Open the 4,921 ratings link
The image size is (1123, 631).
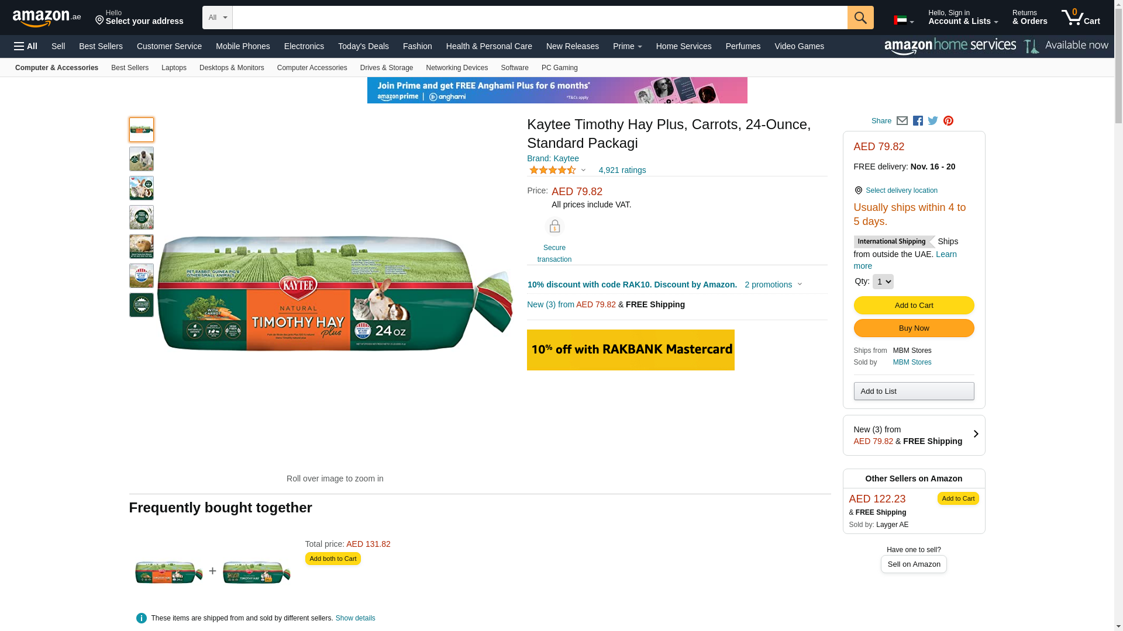622,170
